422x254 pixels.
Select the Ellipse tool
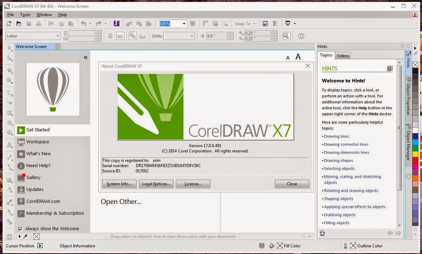[x=10, y=123]
